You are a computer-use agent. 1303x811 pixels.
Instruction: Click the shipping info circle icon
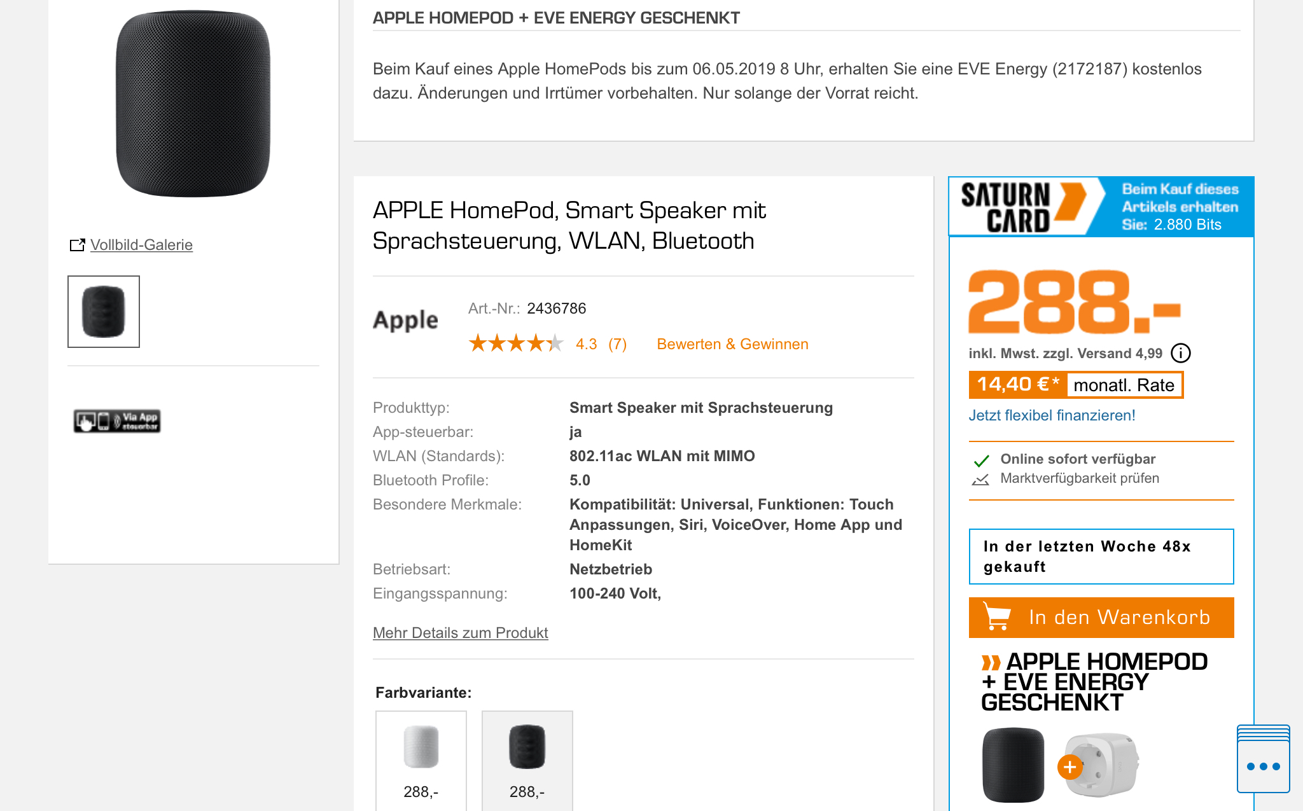(1181, 353)
